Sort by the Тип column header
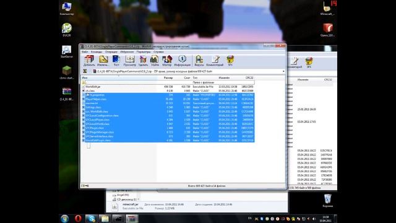Image resolution: width=396 pixels, height=223 pixels. (204, 78)
